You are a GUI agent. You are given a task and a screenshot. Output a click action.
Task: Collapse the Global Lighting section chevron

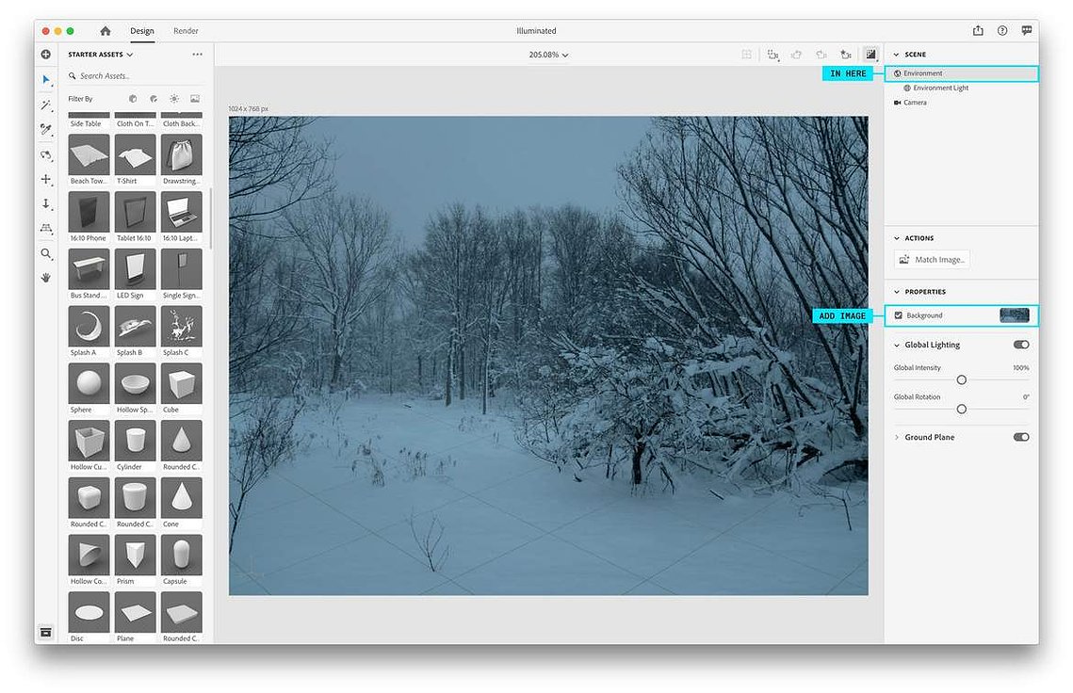(x=897, y=346)
